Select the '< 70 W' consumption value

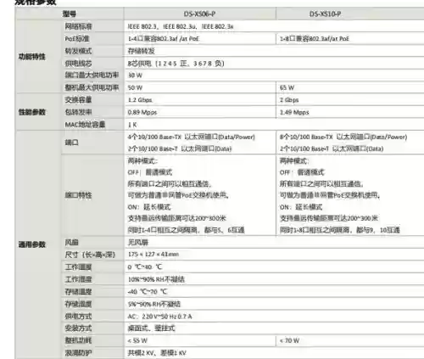pyautogui.click(x=289, y=340)
